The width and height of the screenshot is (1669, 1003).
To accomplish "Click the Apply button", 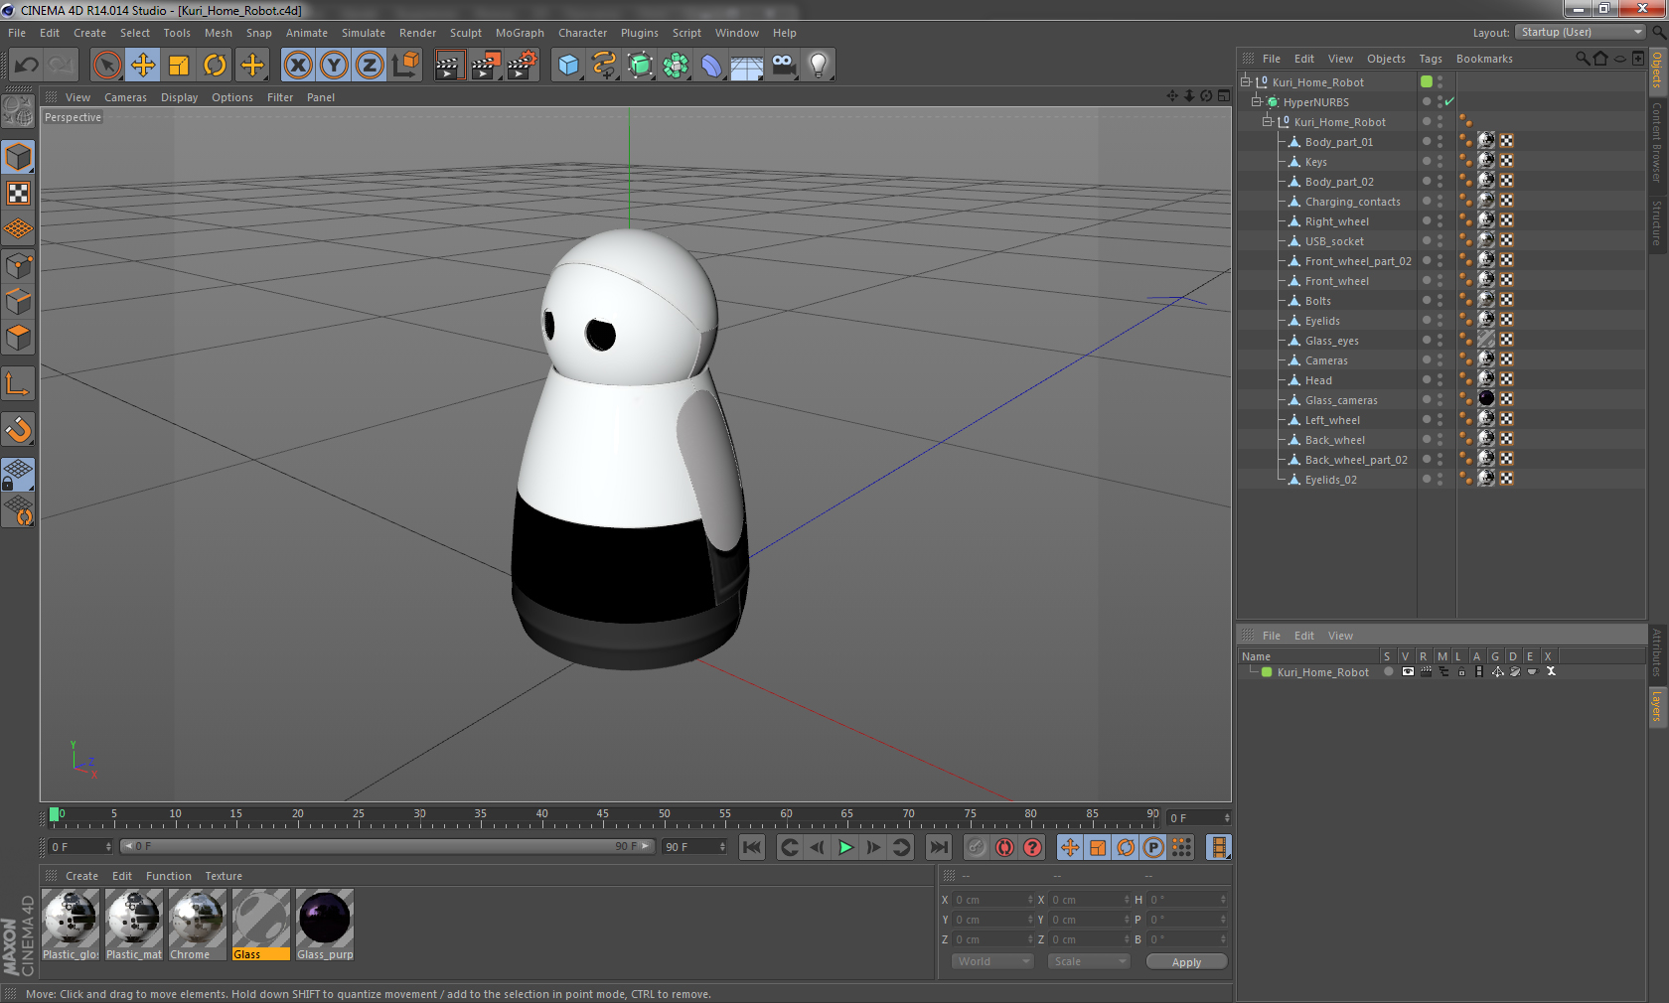I will [x=1186, y=961].
